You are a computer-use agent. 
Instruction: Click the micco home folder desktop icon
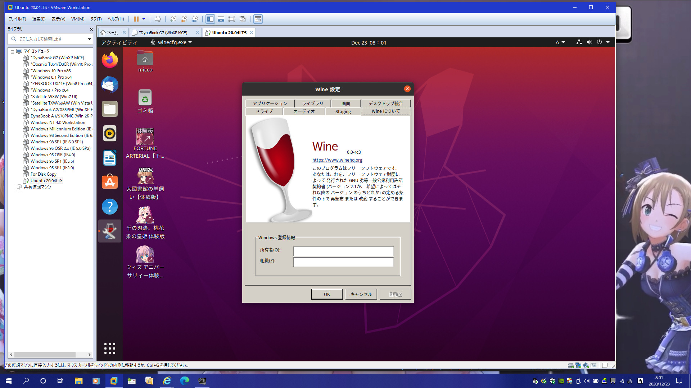click(x=145, y=62)
